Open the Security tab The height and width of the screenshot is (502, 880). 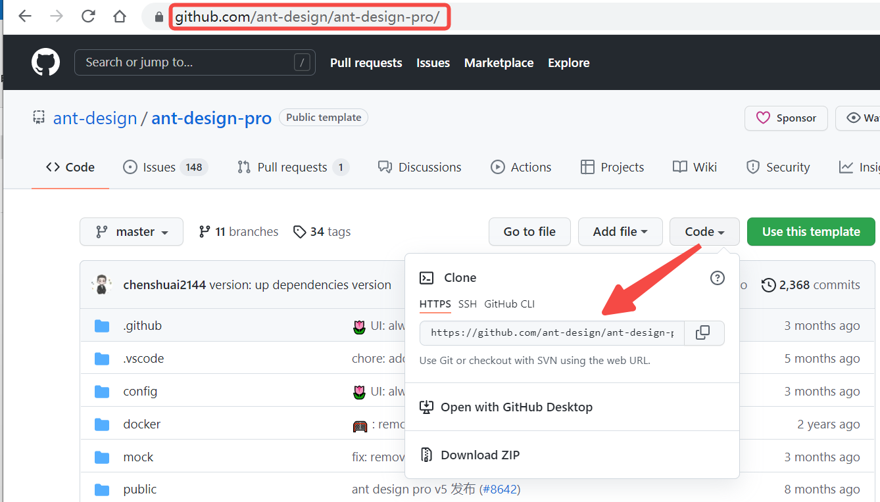tap(778, 168)
